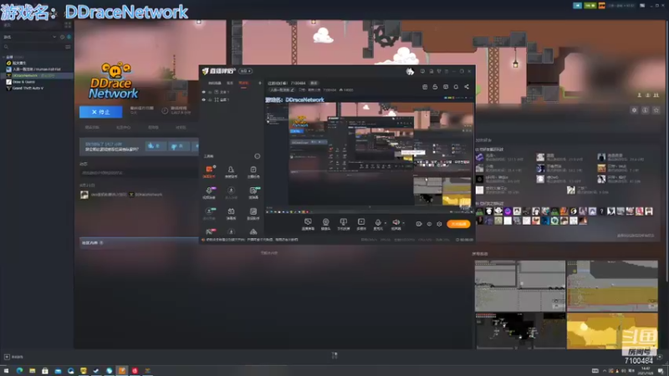
Task: Click Add a Game plus at bottom left
Action: tap(7, 357)
